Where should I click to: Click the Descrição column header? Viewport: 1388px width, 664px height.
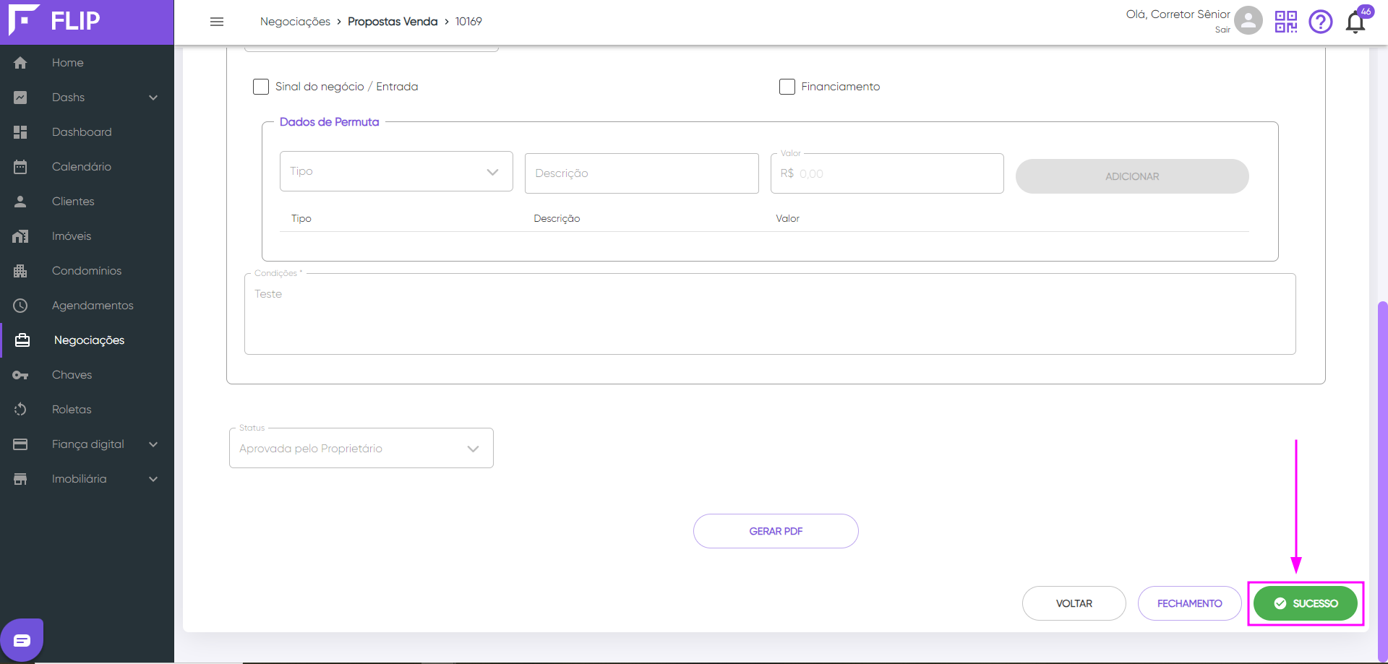click(x=557, y=218)
